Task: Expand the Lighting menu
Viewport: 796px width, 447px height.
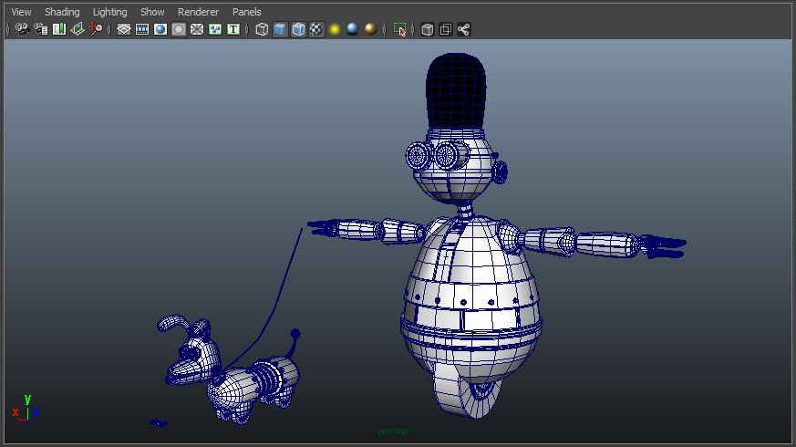Action: point(110,12)
